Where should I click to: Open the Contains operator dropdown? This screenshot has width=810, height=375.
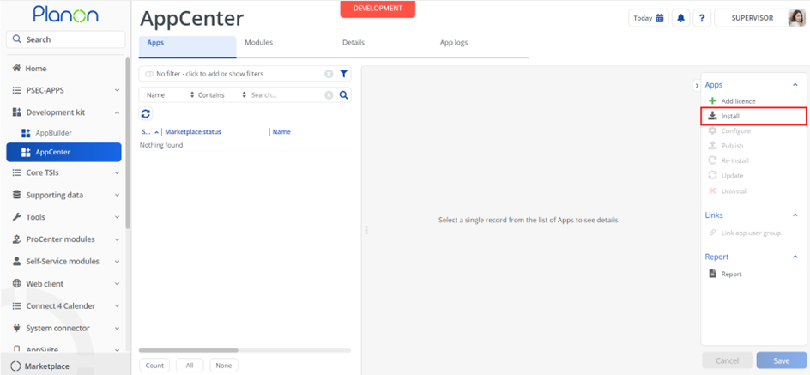(222, 95)
